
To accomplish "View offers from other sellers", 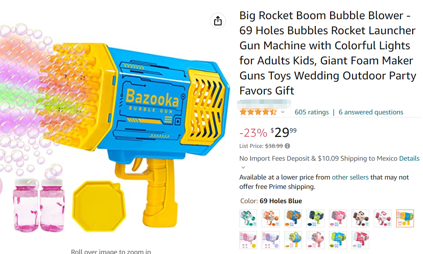I will 350,177.
